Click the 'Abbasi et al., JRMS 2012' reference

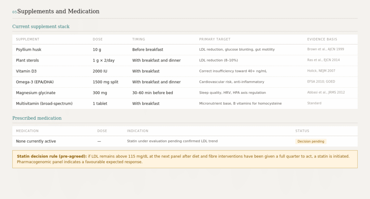tap(326, 92)
